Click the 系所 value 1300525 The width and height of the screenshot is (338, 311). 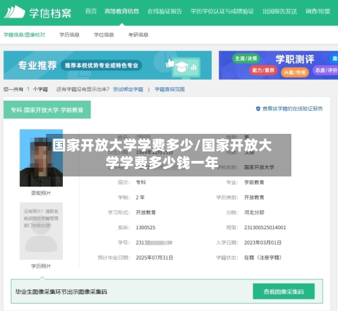click(x=145, y=228)
